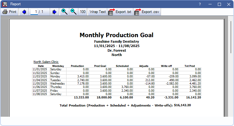The height and width of the screenshot is (126, 234).
Task: Click the Print button with printer icon
Action: (x=10, y=12)
